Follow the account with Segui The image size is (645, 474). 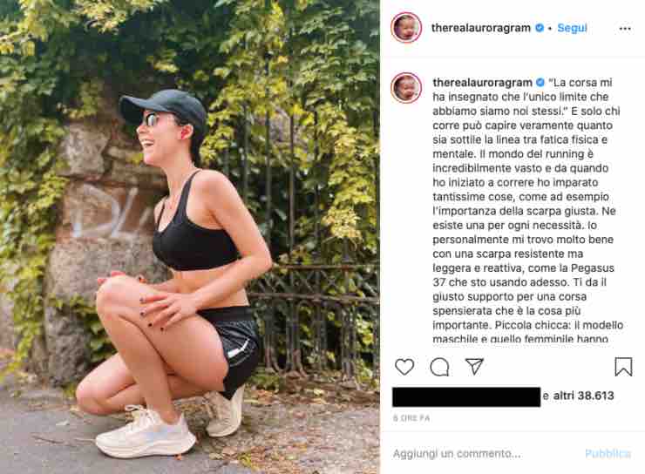tap(572, 28)
